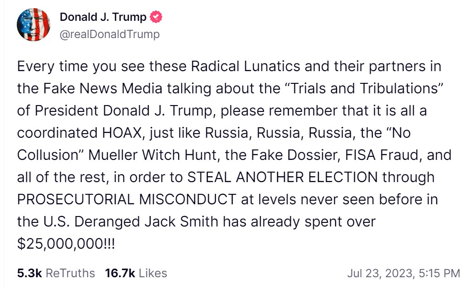Click the Likes label
This screenshot has width=468, height=289.
pos(153,273)
